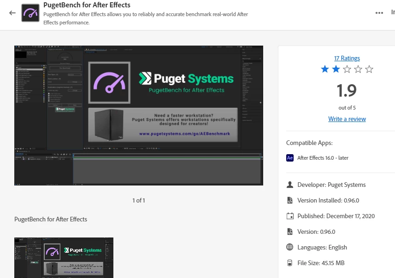The height and width of the screenshot is (278, 395).
Task: Open the 17 Ratings link
Action: (347, 58)
